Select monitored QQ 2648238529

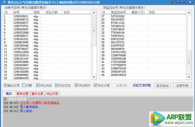click(x=143, y=75)
